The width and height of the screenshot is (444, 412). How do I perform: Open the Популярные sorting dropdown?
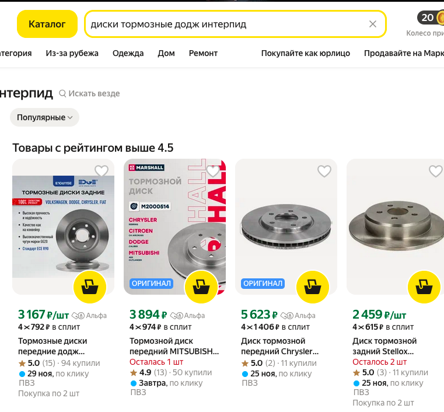[x=44, y=117]
